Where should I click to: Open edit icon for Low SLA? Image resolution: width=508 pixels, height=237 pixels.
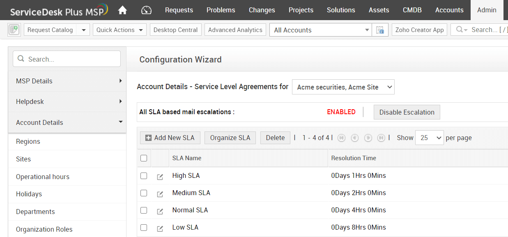coord(160,228)
